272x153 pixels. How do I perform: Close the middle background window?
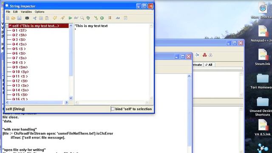click(189, 57)
